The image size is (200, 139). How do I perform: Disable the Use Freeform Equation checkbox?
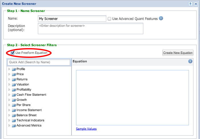pos(13,53)
